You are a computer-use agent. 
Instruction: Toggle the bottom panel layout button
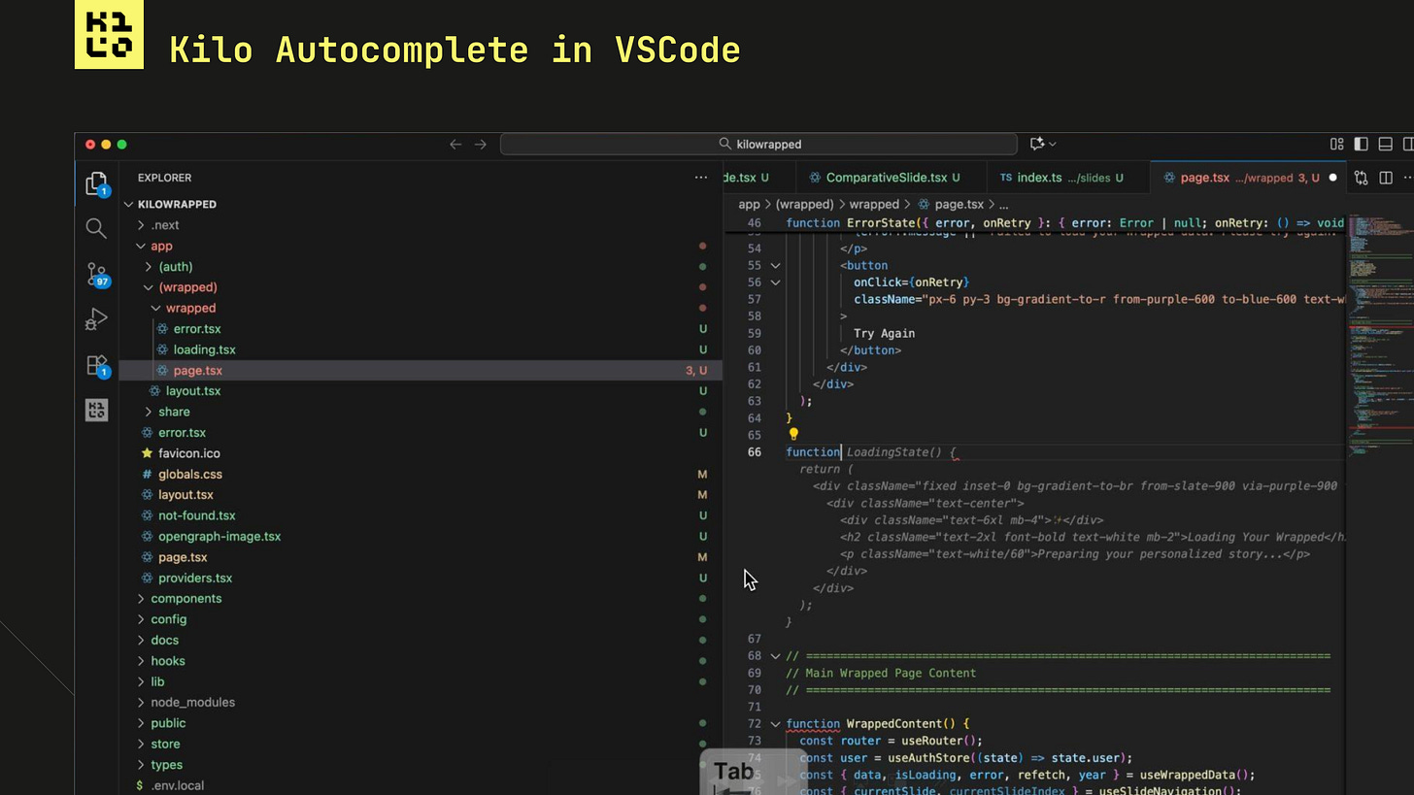click(1386, 144)
